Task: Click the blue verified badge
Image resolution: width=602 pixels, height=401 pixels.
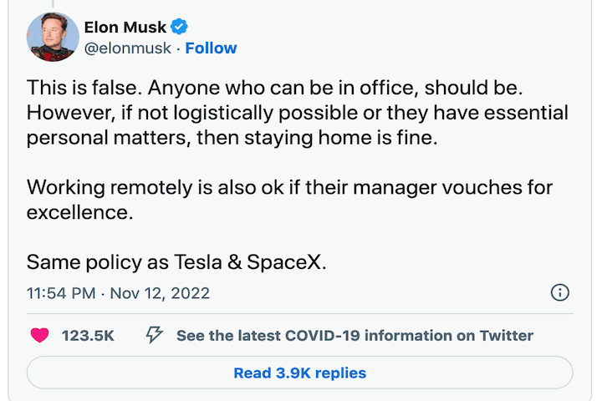Action: click(180, 28)
